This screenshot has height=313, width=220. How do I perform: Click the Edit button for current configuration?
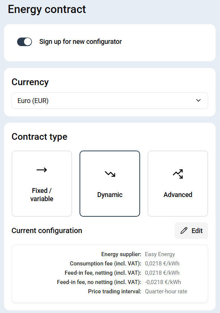coord(191,230)
